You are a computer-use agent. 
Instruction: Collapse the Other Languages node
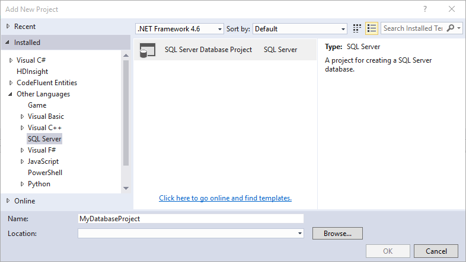click(11, 94)
